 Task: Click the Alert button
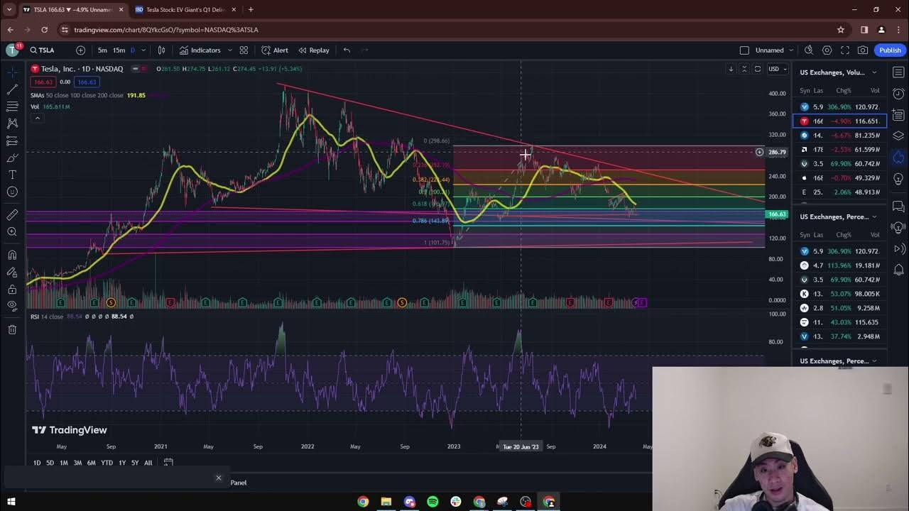(275, 50)
